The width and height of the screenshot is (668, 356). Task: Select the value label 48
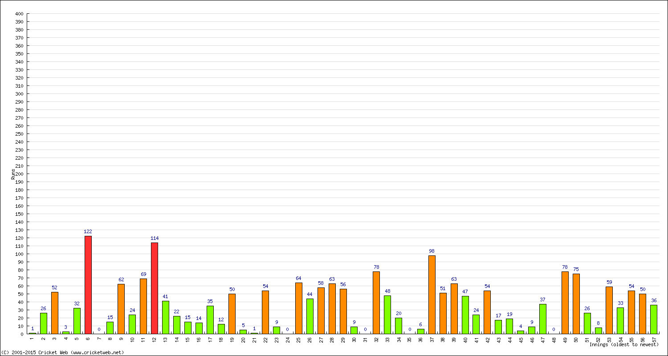tap(387, 291)
